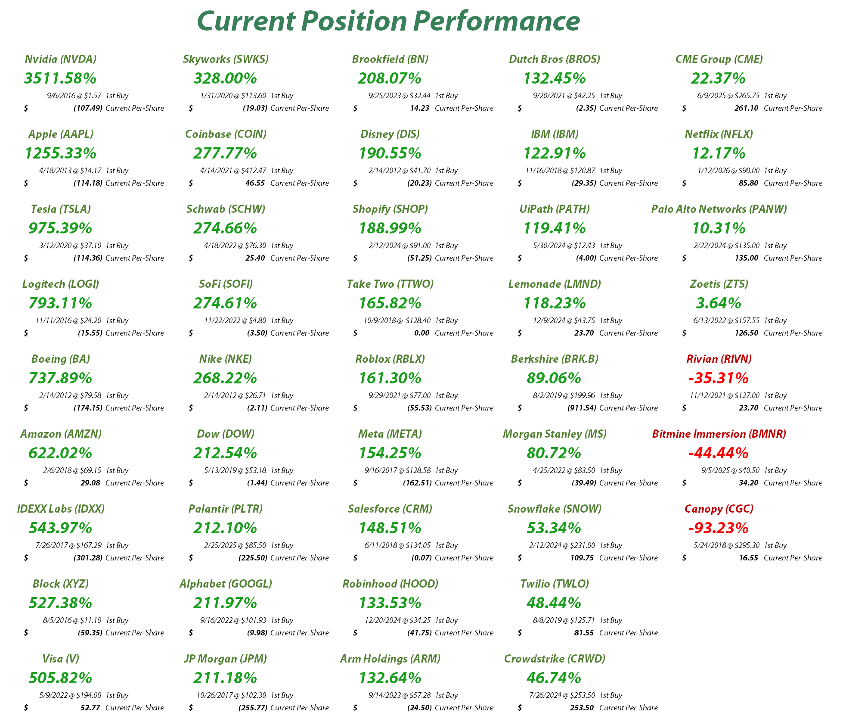The image size is (843, 725).
Task: Select Visa's 52.77 current per-share value
Action: click(90, 707)
